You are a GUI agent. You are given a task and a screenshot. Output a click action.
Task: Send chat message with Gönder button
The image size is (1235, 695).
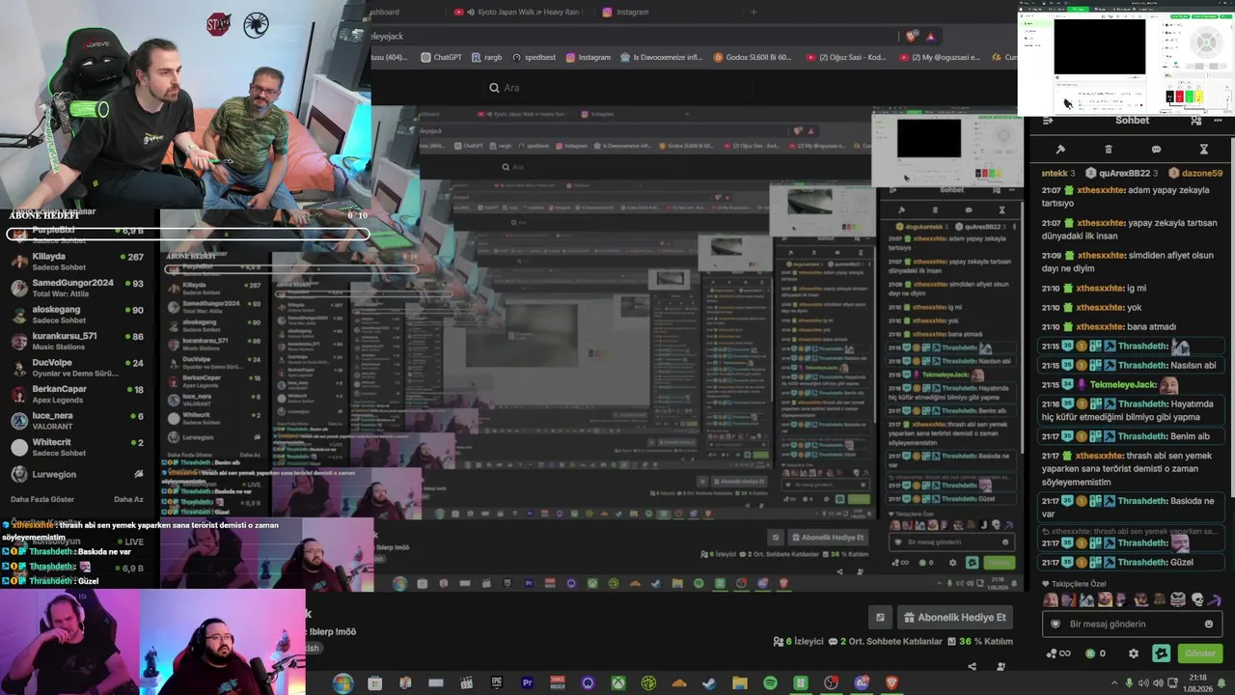tap(1200, 653)
